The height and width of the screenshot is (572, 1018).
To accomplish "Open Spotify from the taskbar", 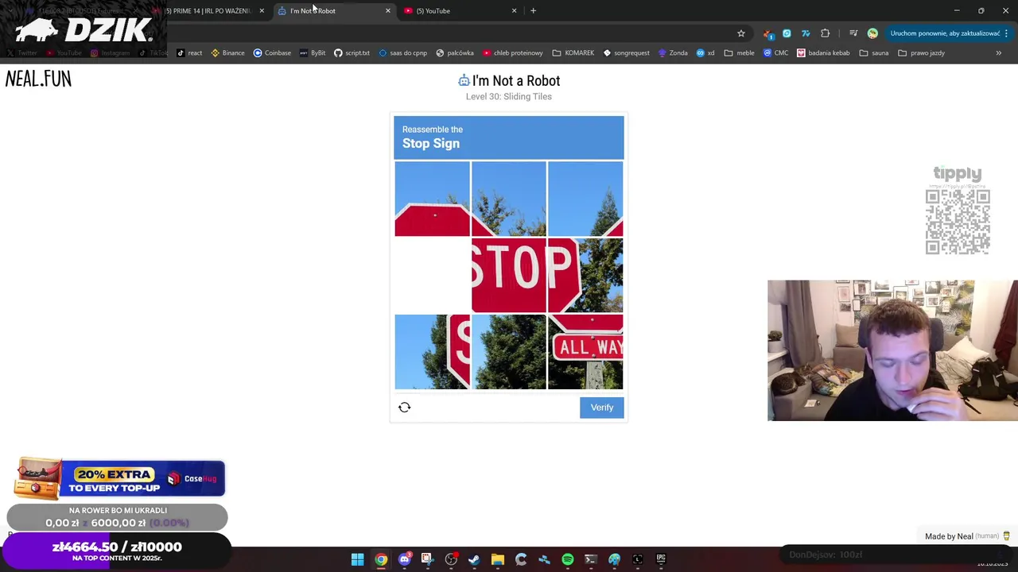I will pyautogui.click(x=568, y=559).
